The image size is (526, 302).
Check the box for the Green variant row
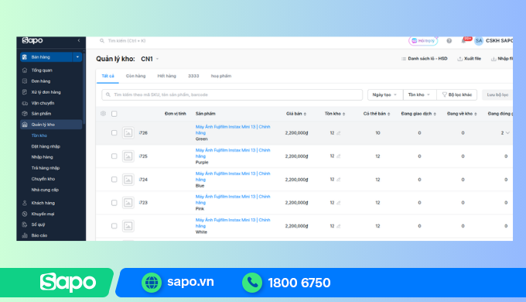click(114, 132)
